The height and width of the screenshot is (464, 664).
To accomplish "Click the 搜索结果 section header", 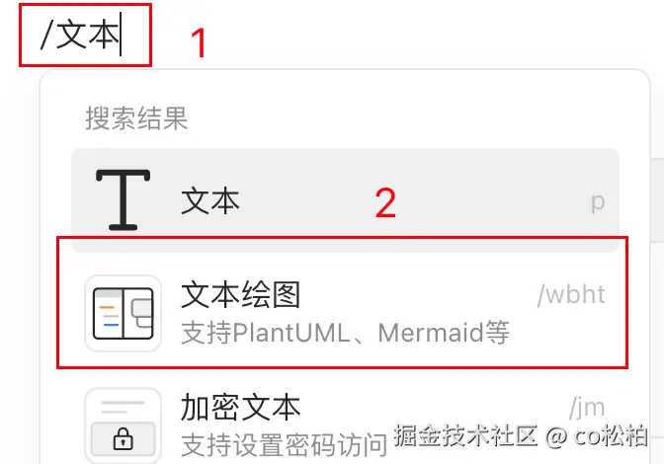I will pos(136,118).
